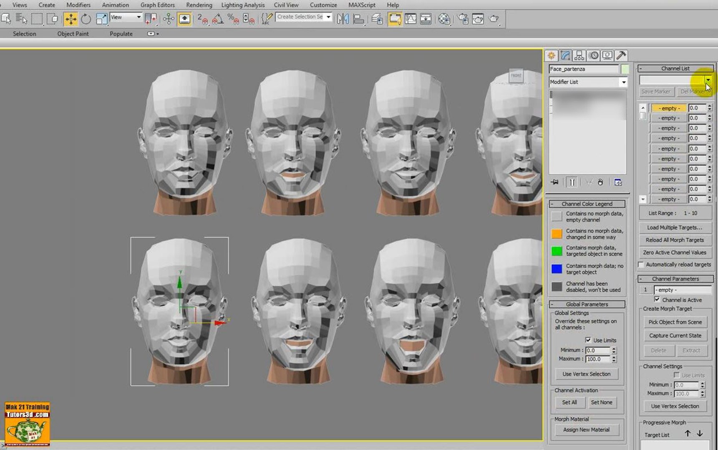Switch to Modify command panel tab
Image resolution: width=718 pixels, height=450 pixels.
pyautogui.click(x=565, y=55)
